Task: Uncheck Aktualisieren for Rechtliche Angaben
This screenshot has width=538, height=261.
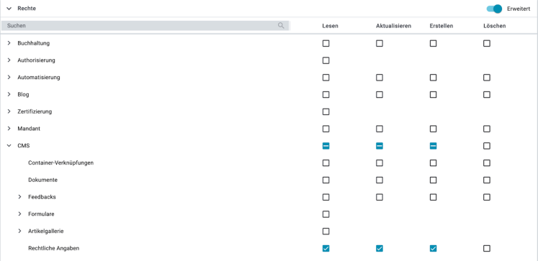Action: 380,249
